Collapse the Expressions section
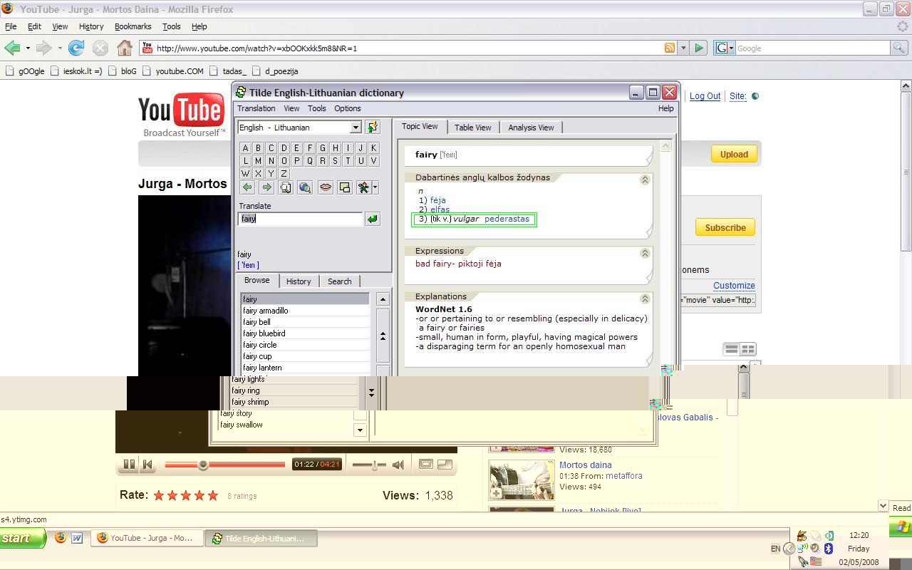Image resolution: width=912 pixels, height=570 pixels. [645, 253]
